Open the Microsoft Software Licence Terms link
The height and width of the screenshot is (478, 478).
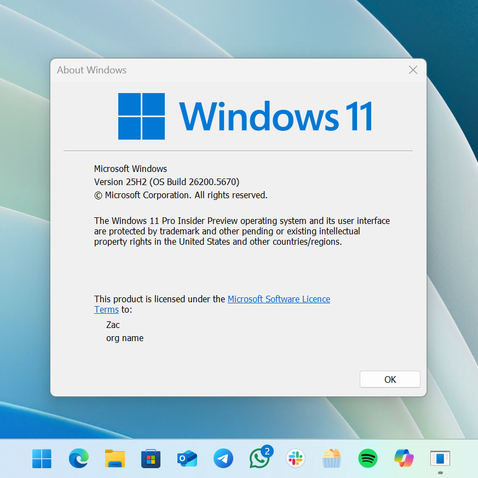pyautogui.click(x=279, y=299)
